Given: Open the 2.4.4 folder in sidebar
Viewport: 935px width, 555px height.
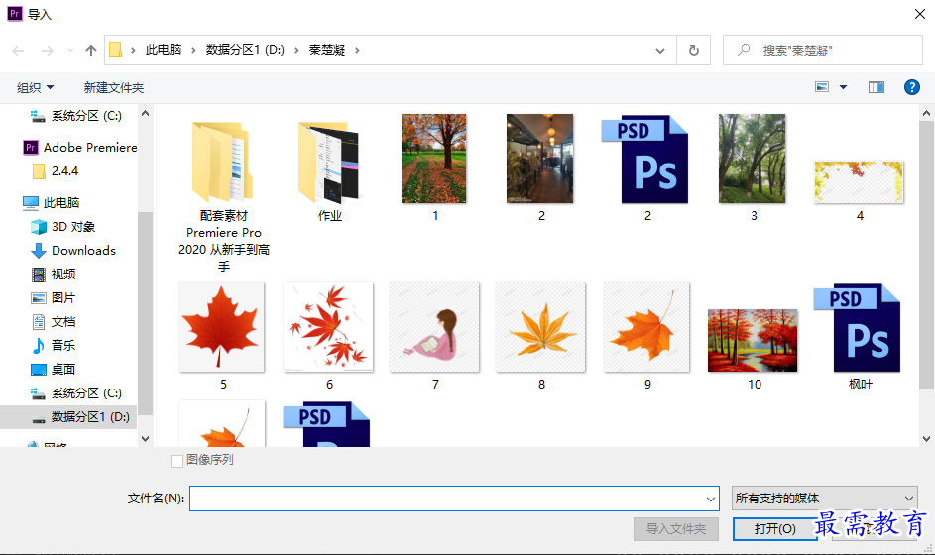Looking at the screenshot, I should point(56,171).
